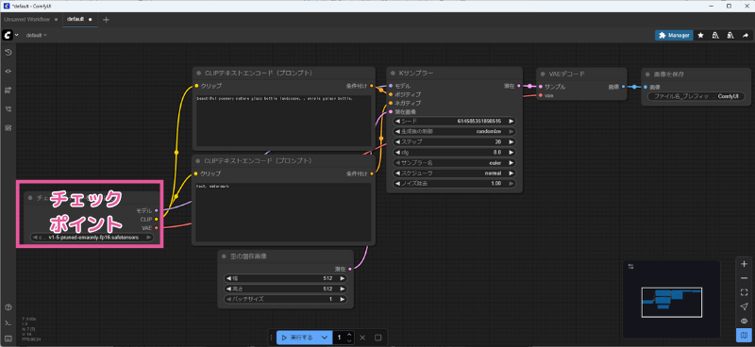Collapse the VAEデコード node via title dot
This screenshot has width=755, height=347.
tap(543, 74)
